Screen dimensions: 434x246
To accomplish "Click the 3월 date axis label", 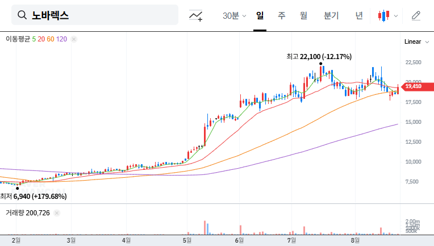I will click(x=71, y=240).
